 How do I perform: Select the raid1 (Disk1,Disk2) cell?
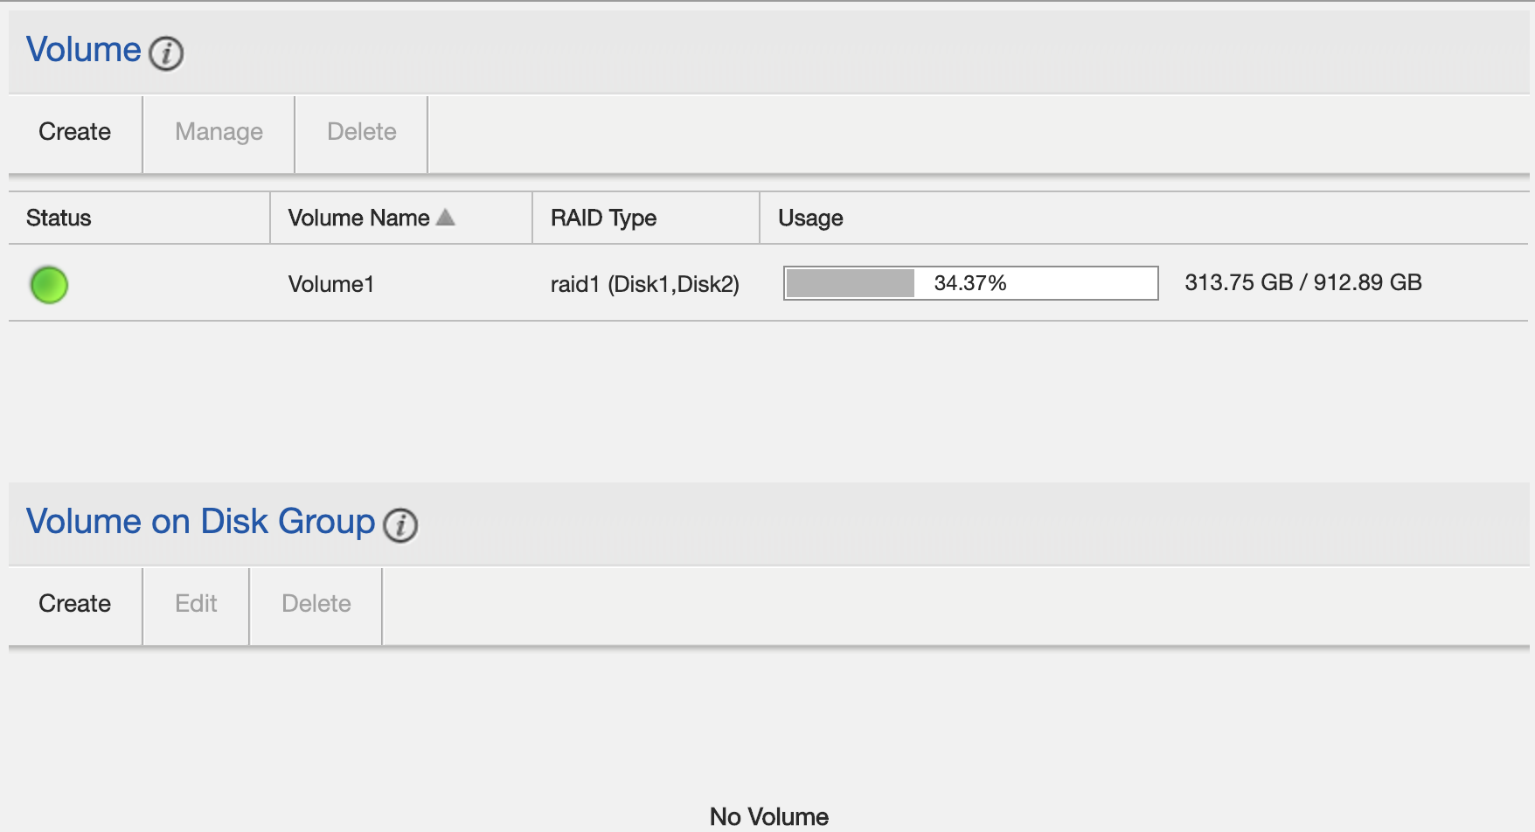pos(644,283)
